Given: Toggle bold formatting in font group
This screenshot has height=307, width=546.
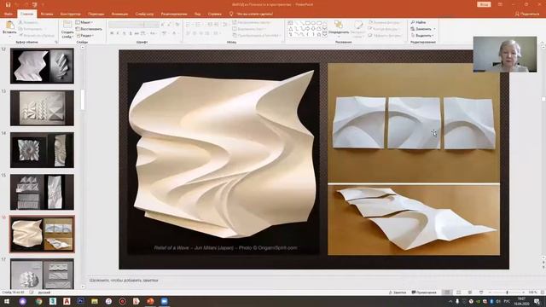Looking at the screenshot, I should point(112,33).
